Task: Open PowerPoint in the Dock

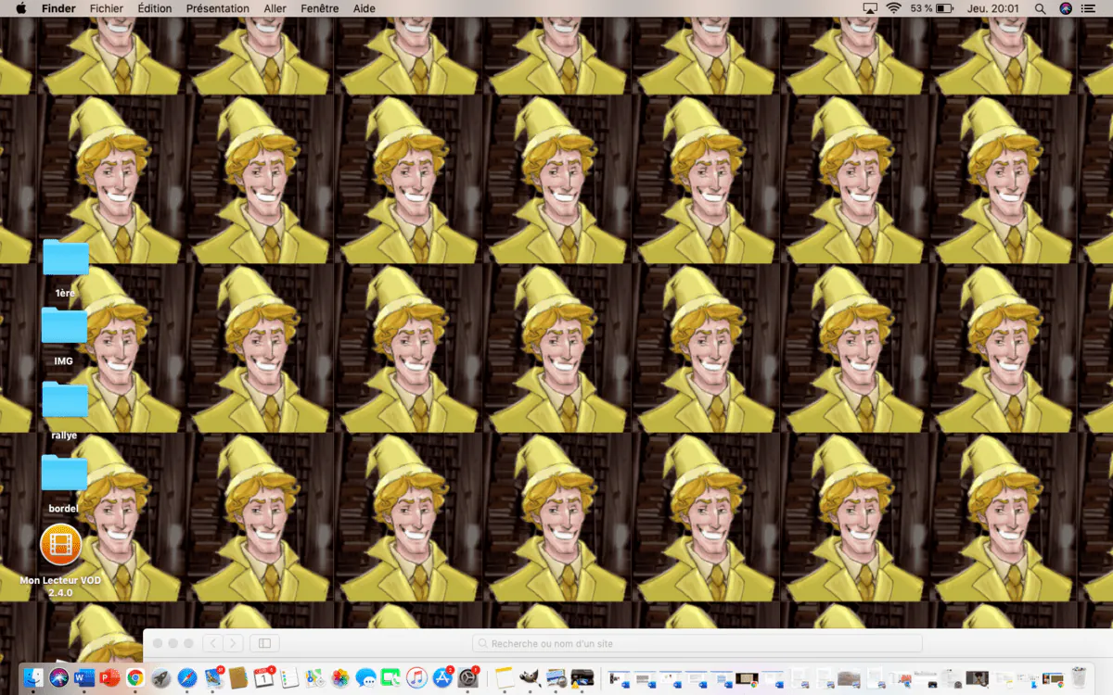Action: (x=109, y=678)
